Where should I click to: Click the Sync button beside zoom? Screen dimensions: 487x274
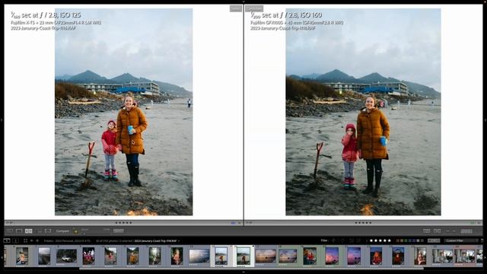pyautogui.click(x=119, y=231)
